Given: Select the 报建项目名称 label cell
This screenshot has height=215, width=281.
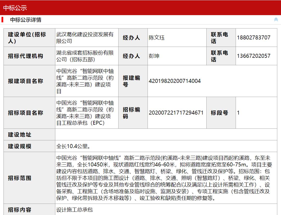Looking at the screenshot, I should pos(29,81).
